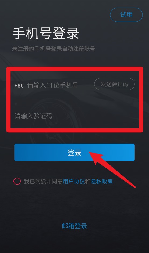
Task: Click the underline beneath the code field
Action: pos(74,124)
